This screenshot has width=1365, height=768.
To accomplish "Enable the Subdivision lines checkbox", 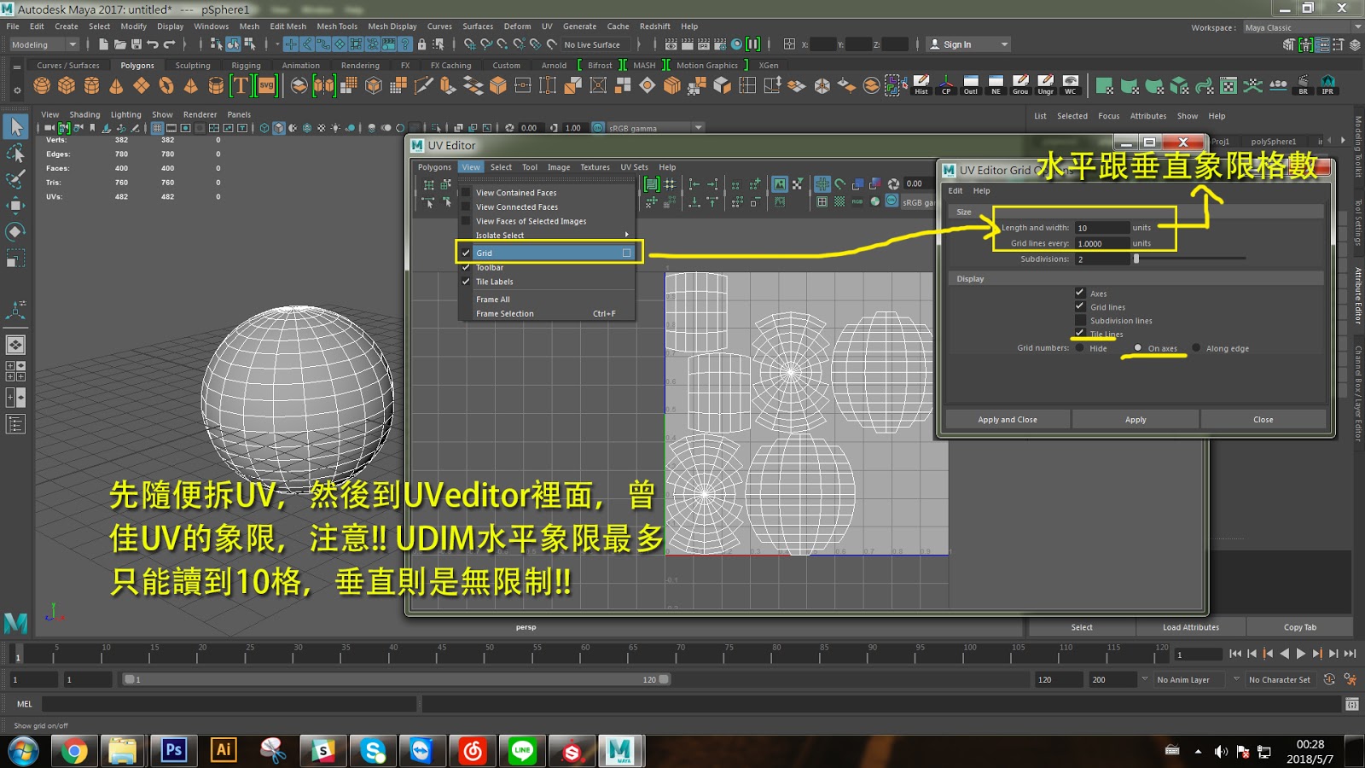I will click(x=1080, y=321).
